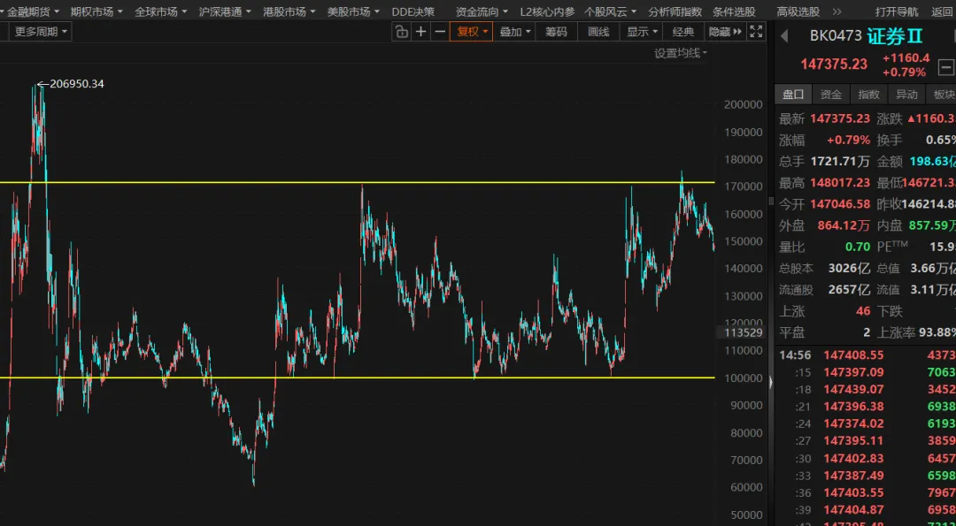Select the 分析师指数 menu item
Image resolution: width=956 pixels, height=526 pixels.
point(675,11)
